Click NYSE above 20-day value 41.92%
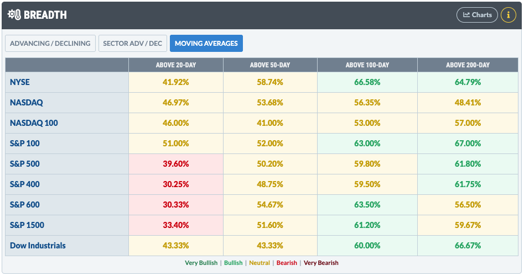Screen dimensions: 524x276 (x=176, y=82)
